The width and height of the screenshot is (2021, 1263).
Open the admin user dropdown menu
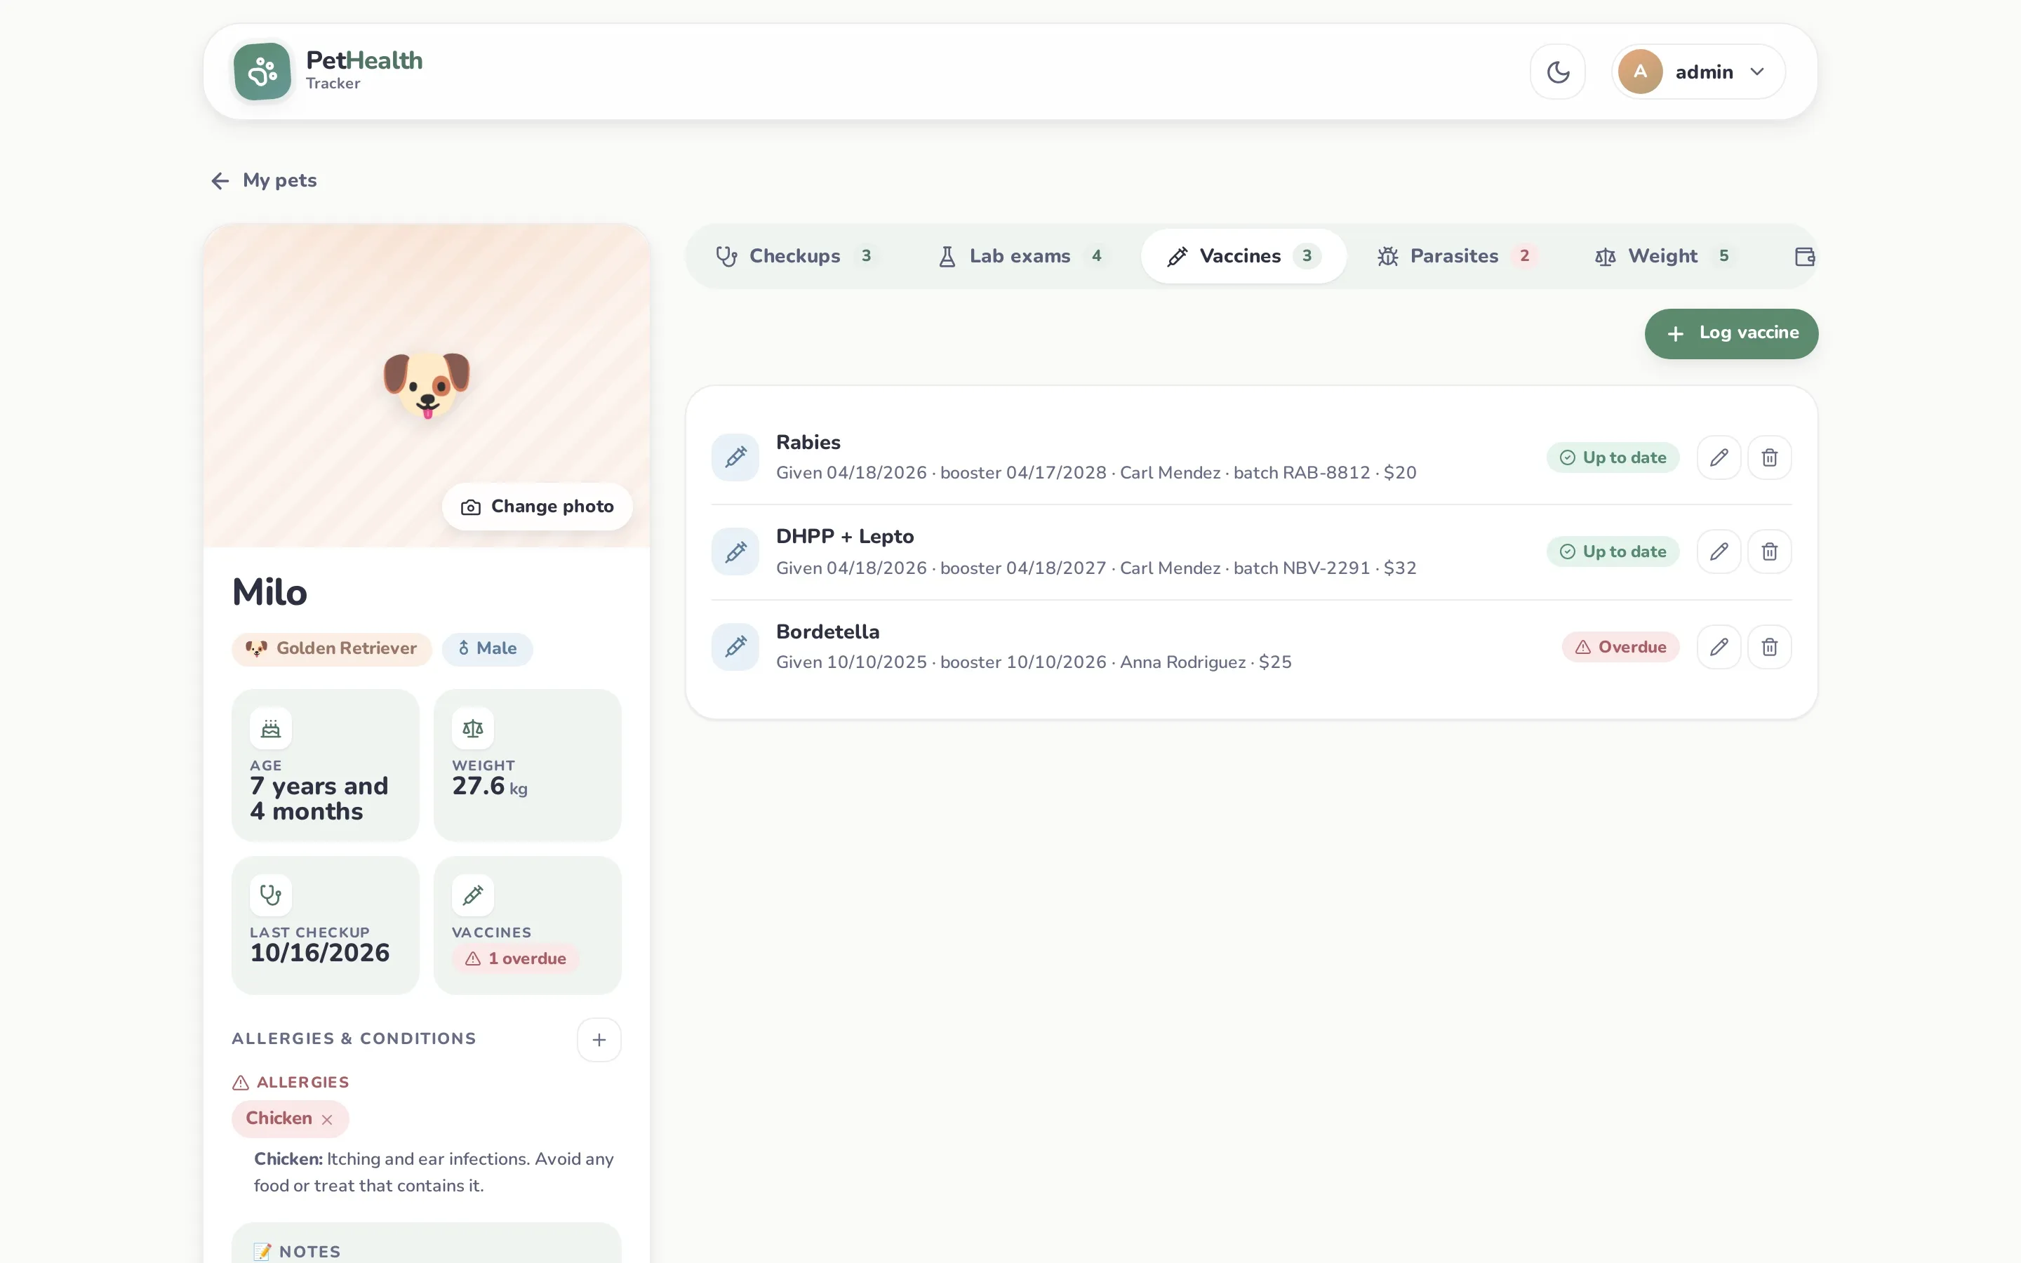click(1697, 72)
